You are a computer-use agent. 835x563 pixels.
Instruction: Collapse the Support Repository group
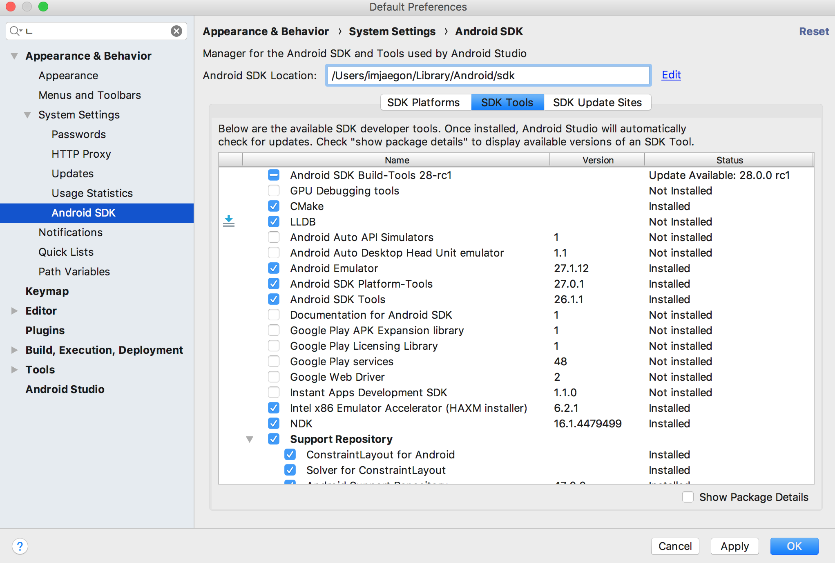(x=250, y=440)
